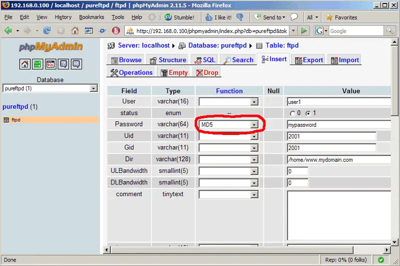The width and height of the screenshot is (400, 266).
Task: Open the File menu
Action: (x=8, y=17)
